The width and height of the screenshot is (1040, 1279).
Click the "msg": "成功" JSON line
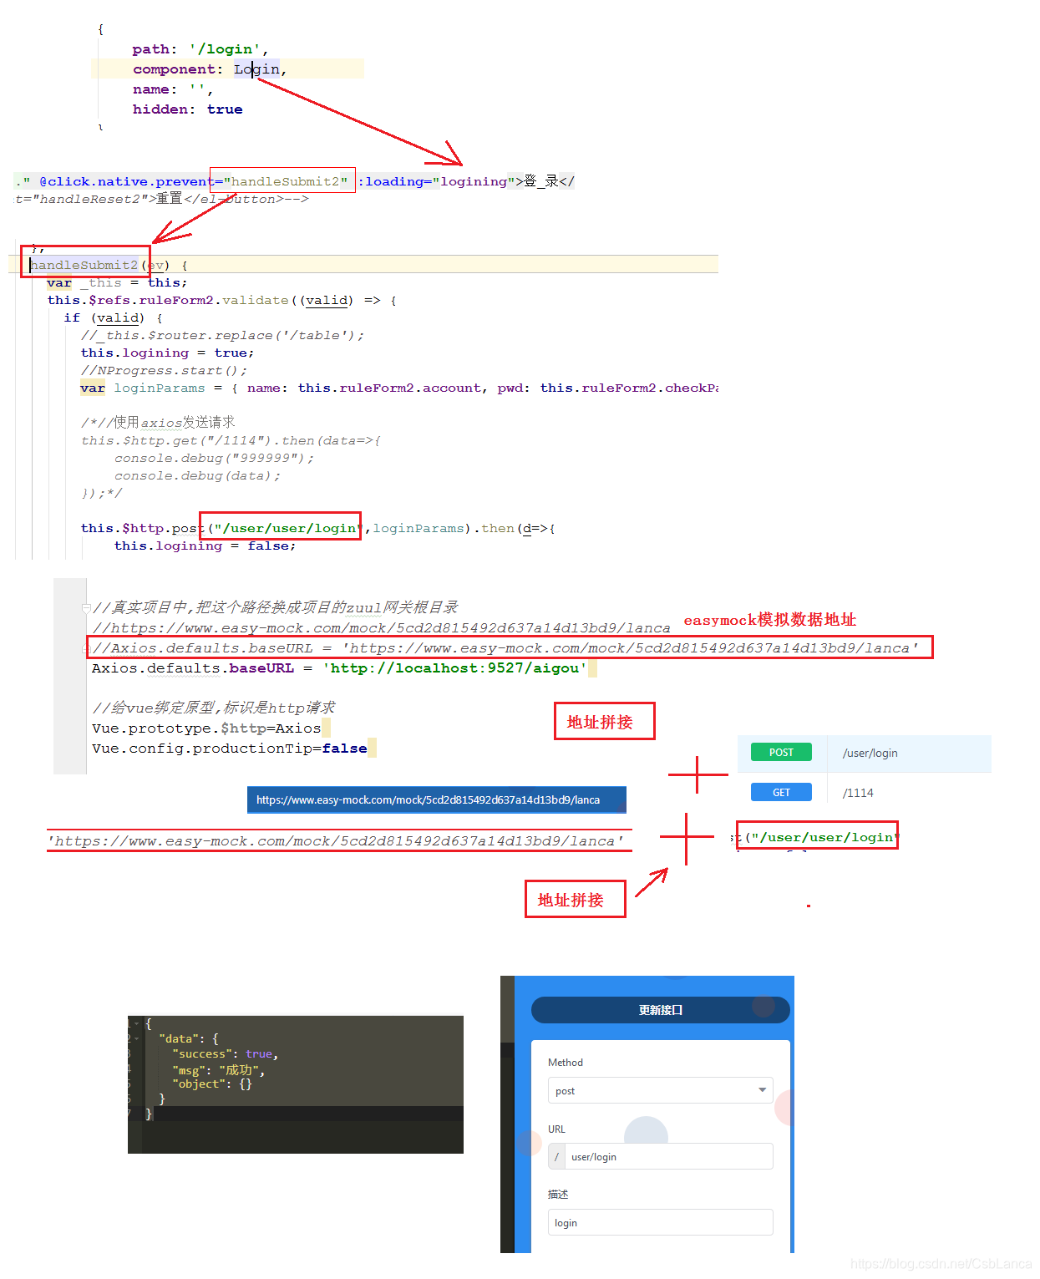click(x=218, y=1069)
